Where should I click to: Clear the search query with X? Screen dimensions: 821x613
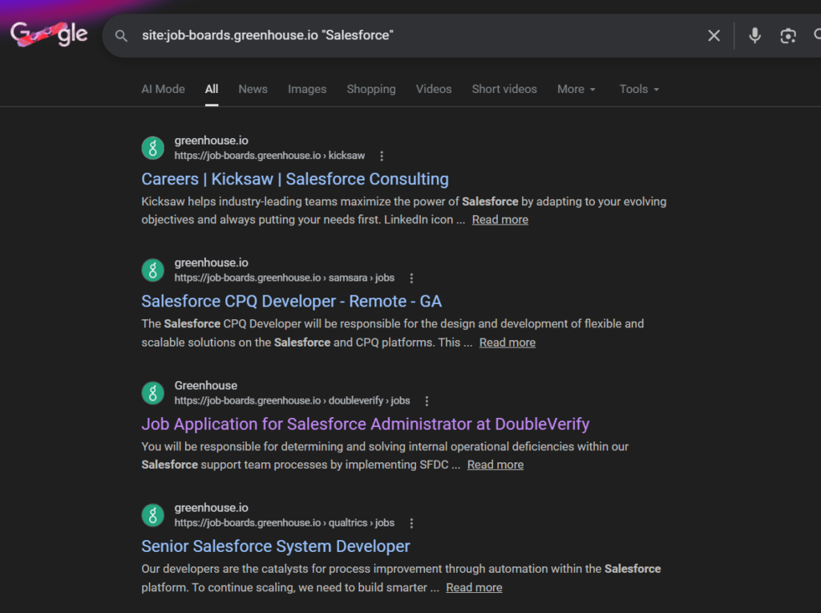(x=714, y=35)
